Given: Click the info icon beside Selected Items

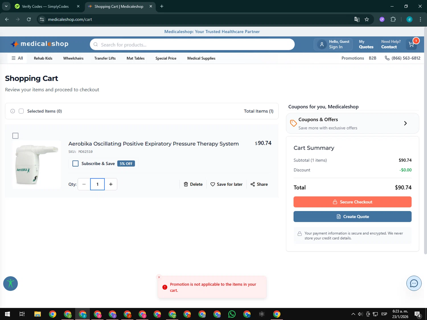Looking at the screenshot, I should pyautogui.click(x=13, y=111).
